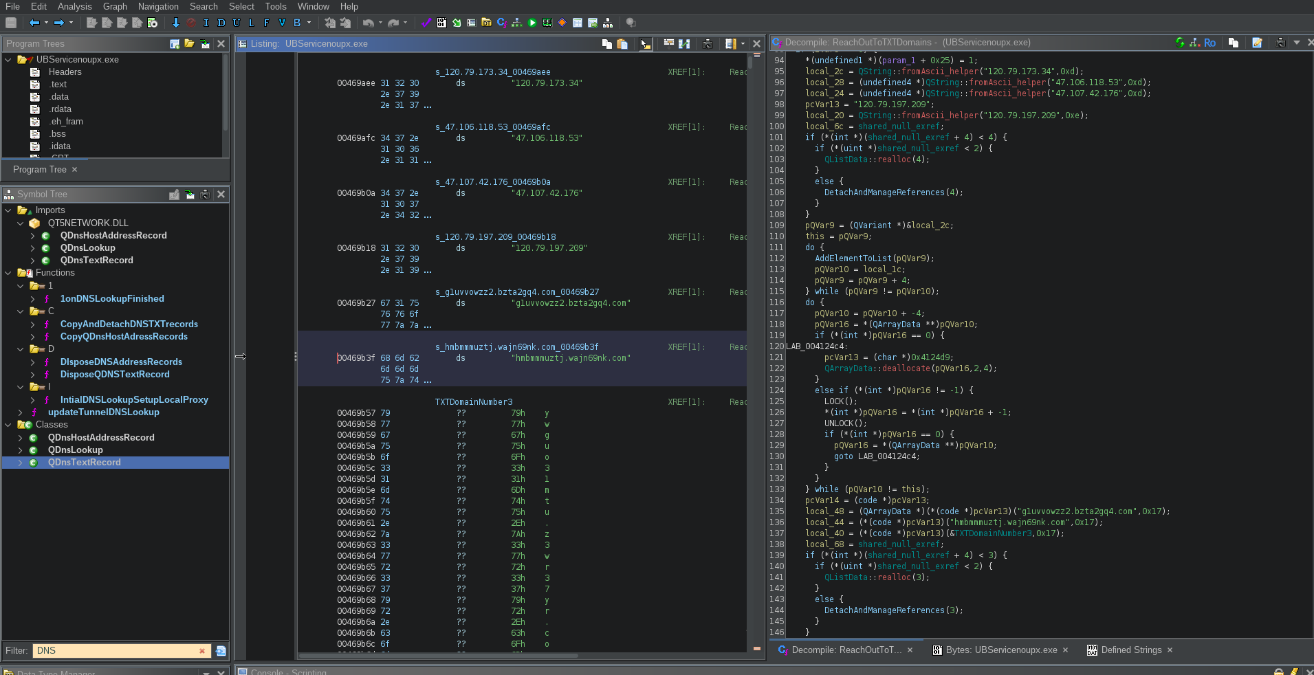
Task: Select the CopyAndDetachDNSTXTrecords function
Action: point(129,324)
